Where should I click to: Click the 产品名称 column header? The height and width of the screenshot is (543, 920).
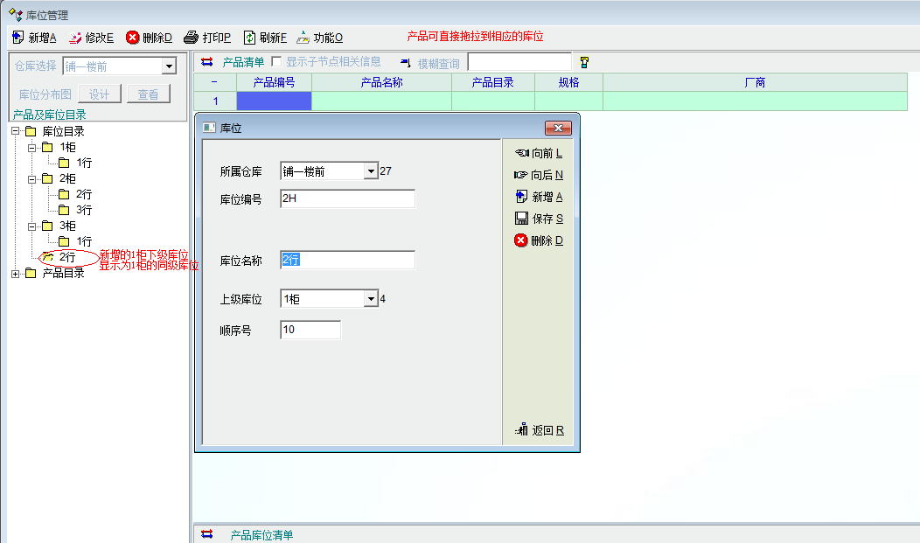(x=381, y=82)
